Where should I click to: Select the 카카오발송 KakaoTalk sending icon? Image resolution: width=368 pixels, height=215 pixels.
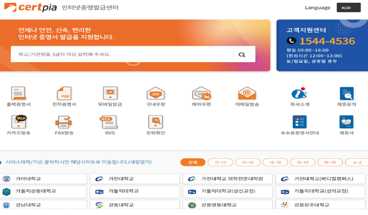19,122
